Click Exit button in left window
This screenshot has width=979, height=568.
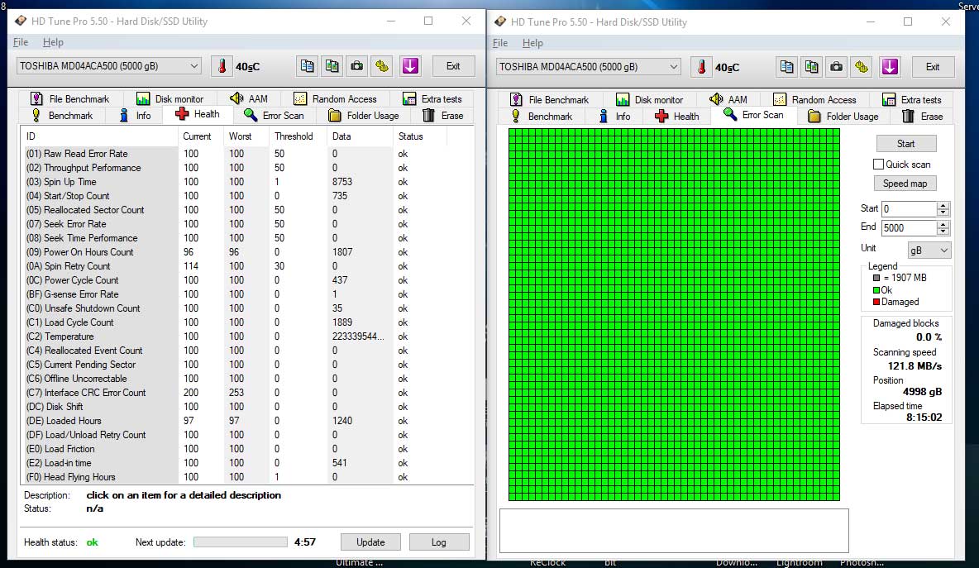point(452,66)
